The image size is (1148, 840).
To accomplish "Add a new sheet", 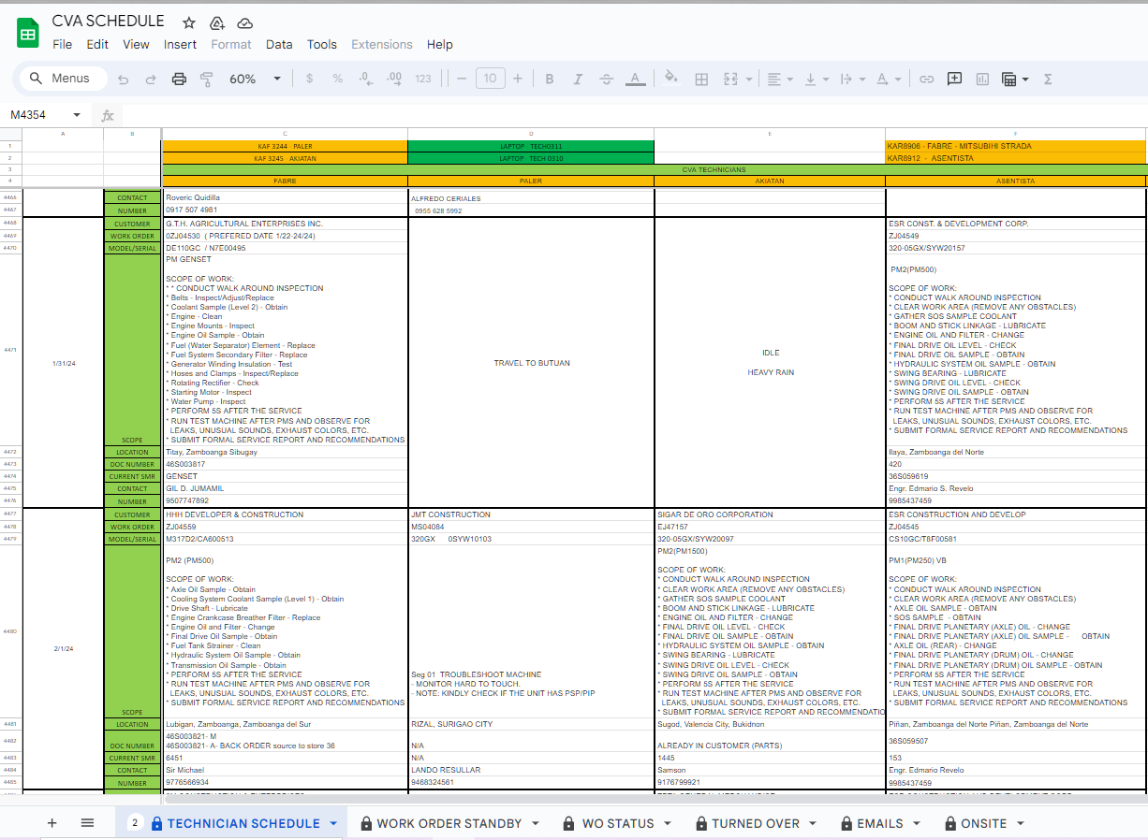I will coord(52,823).
